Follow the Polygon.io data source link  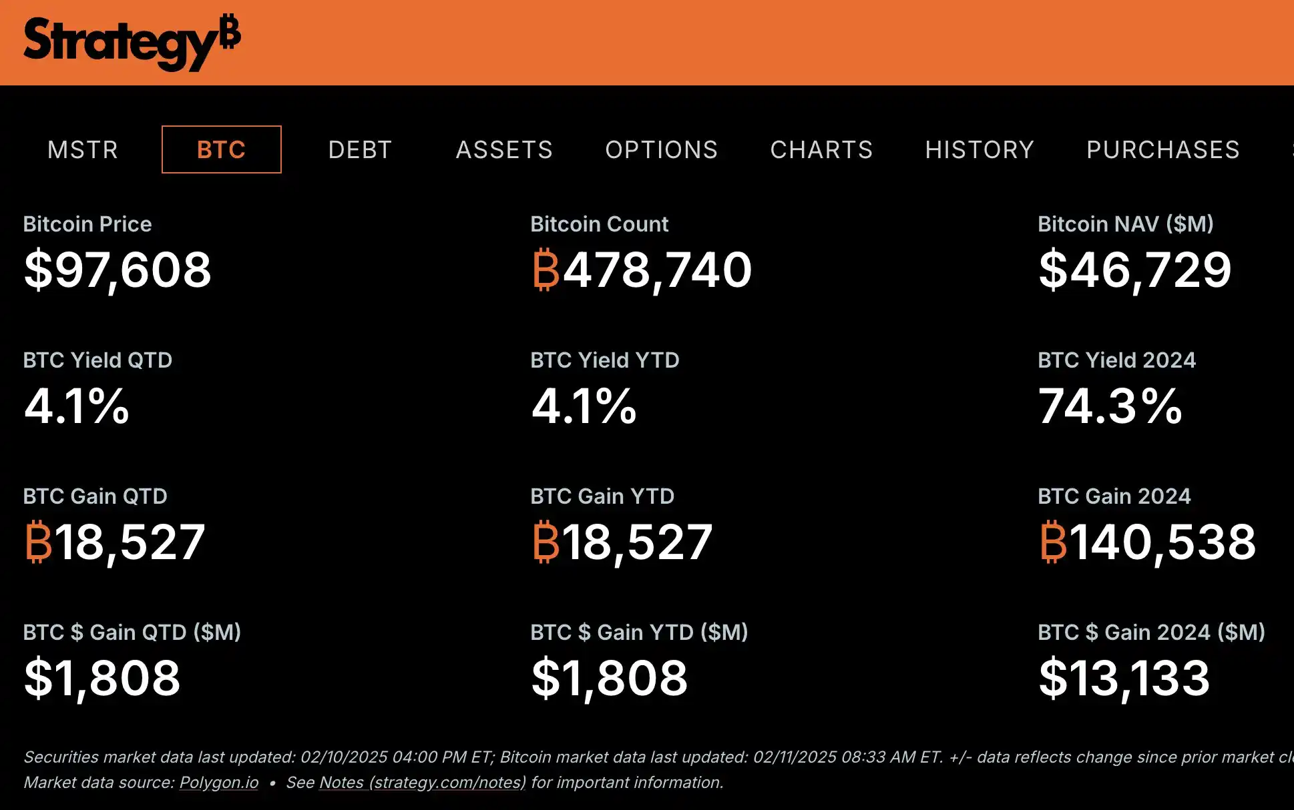pos(219,782)
